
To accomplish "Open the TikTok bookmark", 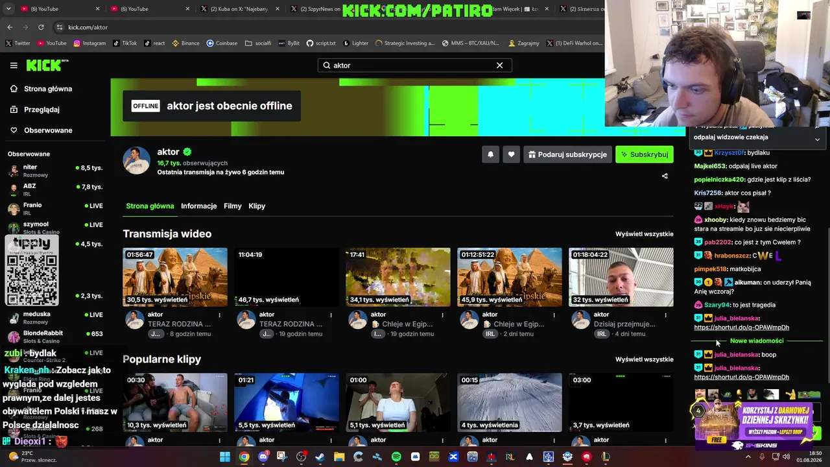I will point(124,43).
